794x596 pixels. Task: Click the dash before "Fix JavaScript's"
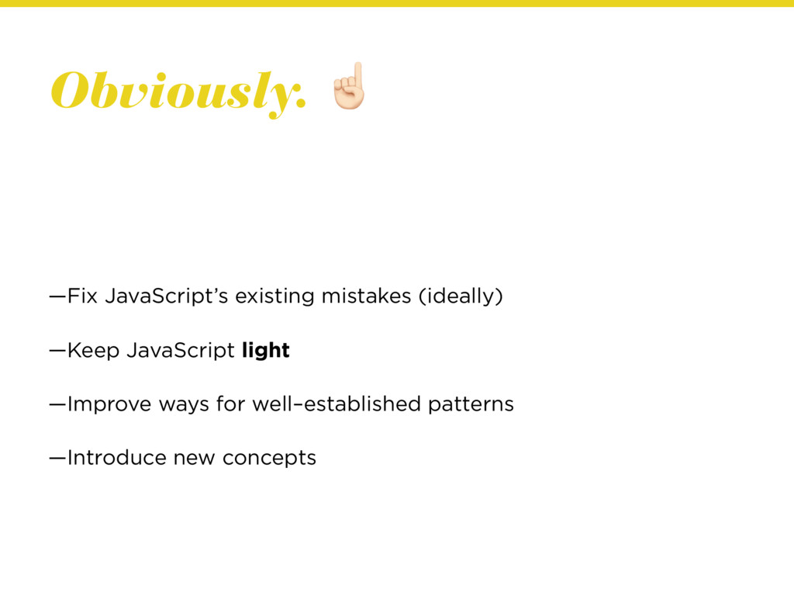tap(57, 297)
